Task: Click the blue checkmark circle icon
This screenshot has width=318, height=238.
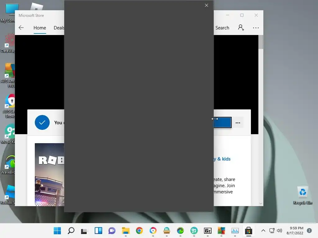Action: (42, 122)
